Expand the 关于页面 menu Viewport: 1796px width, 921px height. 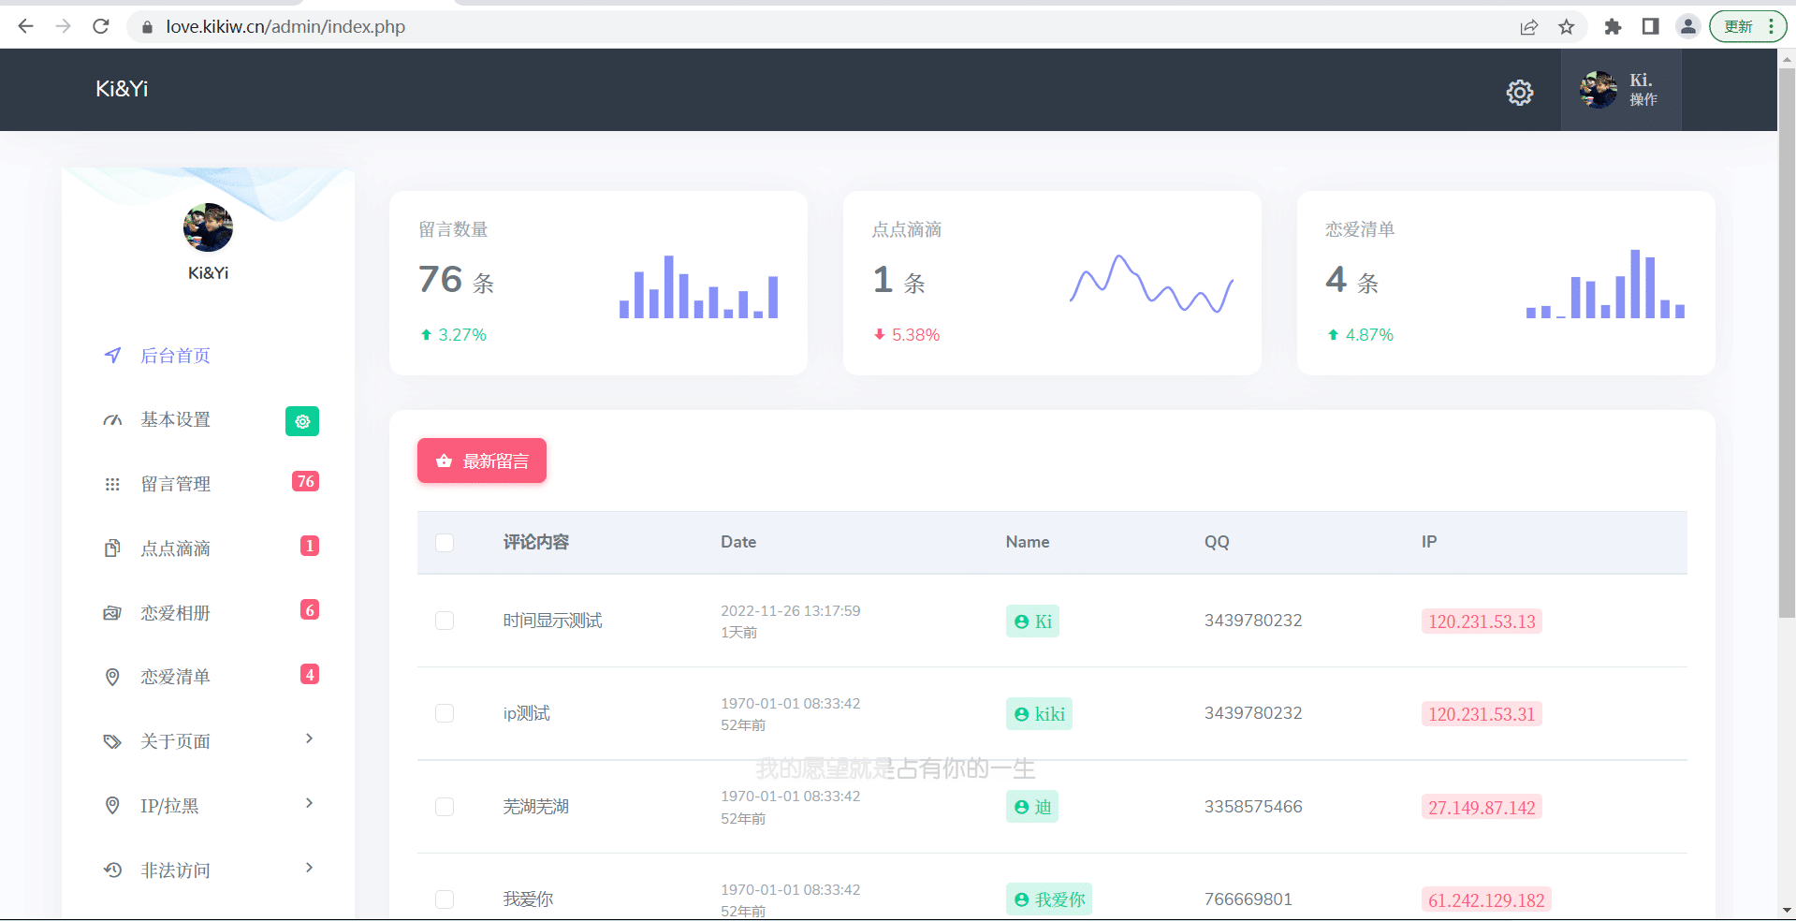308,738
